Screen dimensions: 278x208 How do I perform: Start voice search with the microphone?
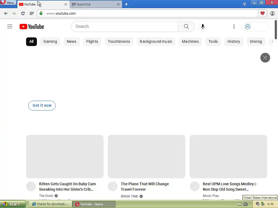point(203,27)
